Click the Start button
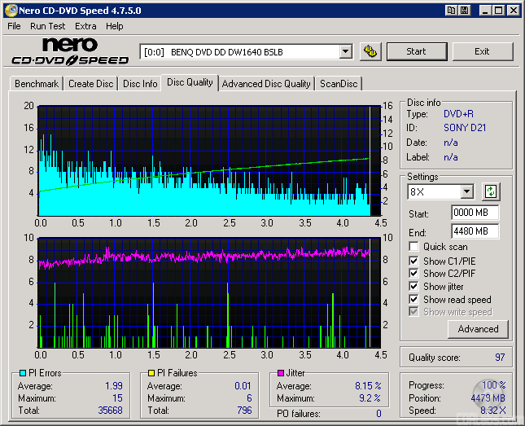 point(416,51)
